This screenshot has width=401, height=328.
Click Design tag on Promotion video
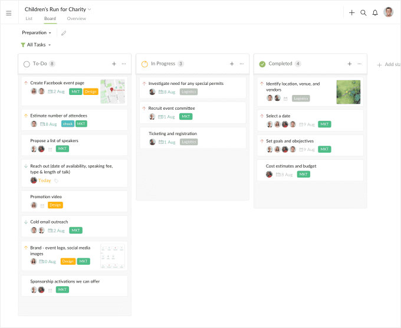tap(55, 205)
